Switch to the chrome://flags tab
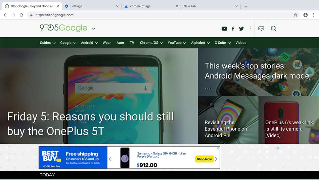The image size is (319, 184). (x=150, y=6)
